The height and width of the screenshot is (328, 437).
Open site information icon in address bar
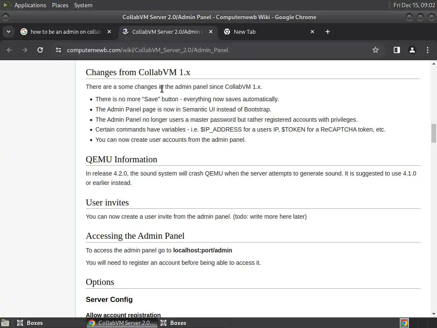tap(58, 50)
